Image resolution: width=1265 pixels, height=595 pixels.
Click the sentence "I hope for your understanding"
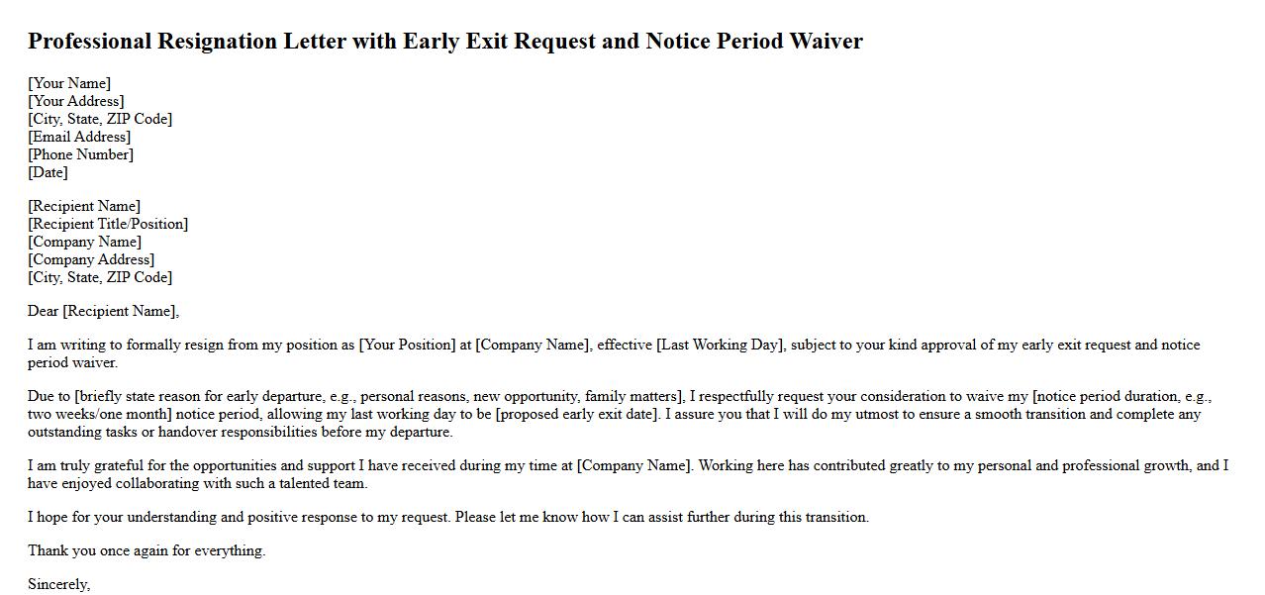(447, 517)
